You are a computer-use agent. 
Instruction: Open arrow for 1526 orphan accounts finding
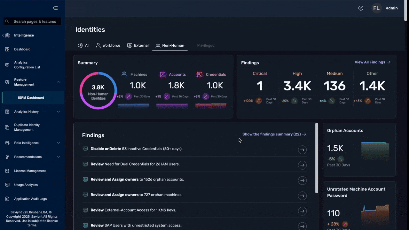pyautogui.click(x=302, y=180)
